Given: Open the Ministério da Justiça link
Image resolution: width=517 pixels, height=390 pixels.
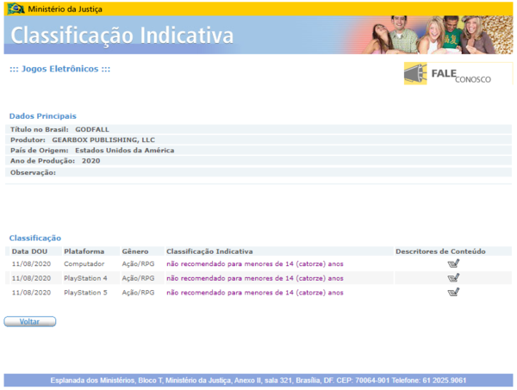Looking at the screenshot, I should click(63, 8).
